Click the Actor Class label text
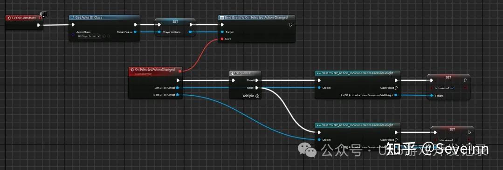Screen dimensions: 503x170 click(83, 32)
